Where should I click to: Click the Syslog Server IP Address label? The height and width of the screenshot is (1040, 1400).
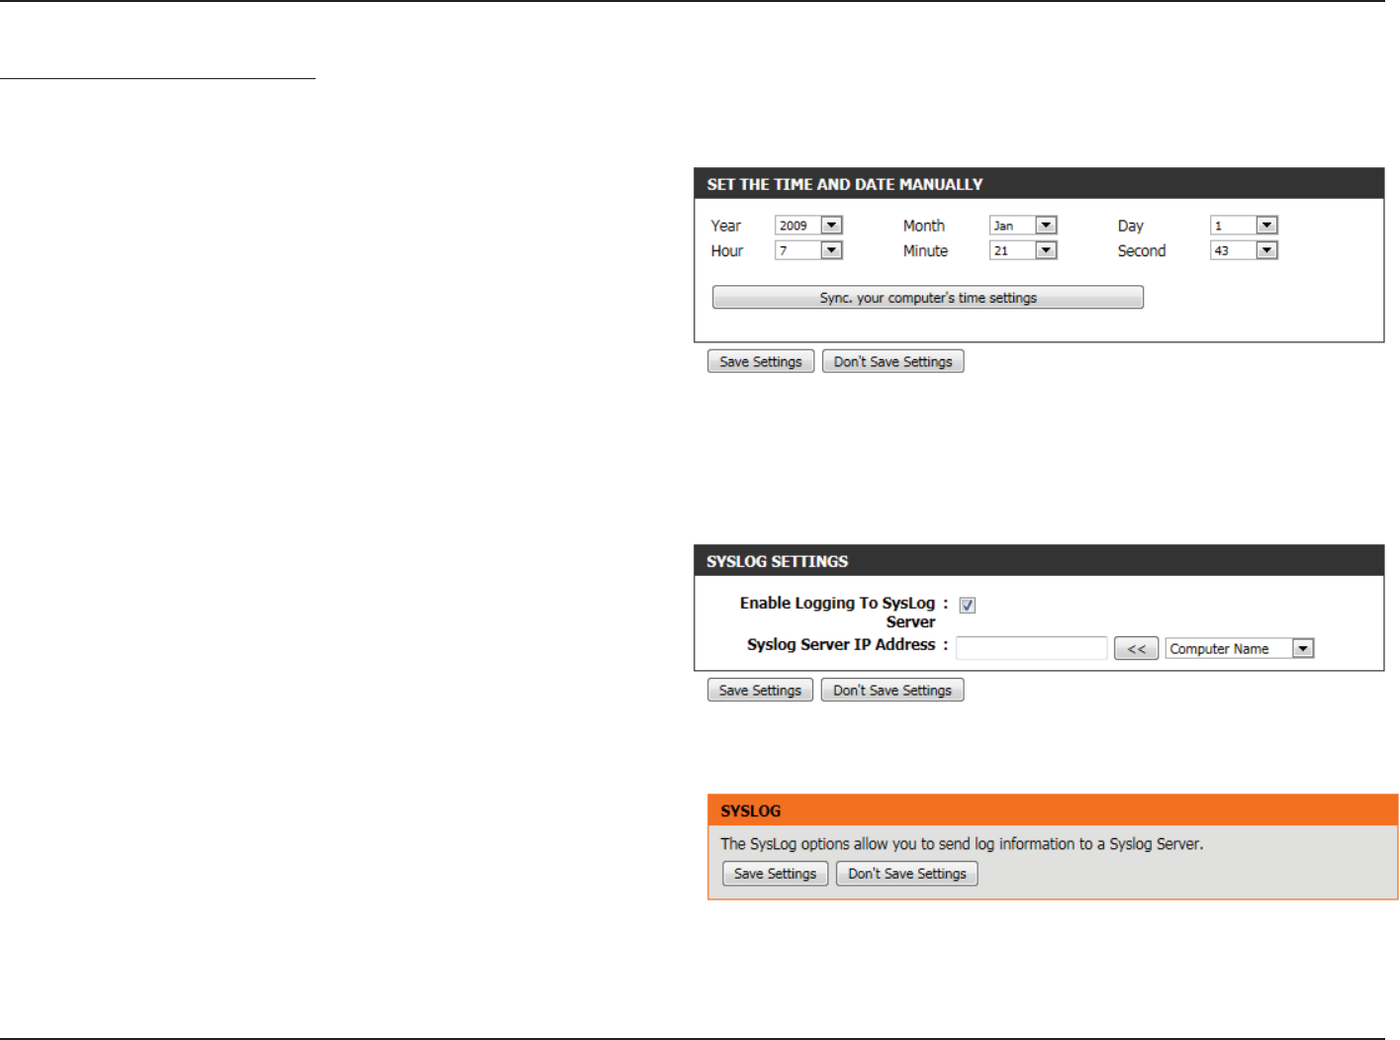coord(841,644)
